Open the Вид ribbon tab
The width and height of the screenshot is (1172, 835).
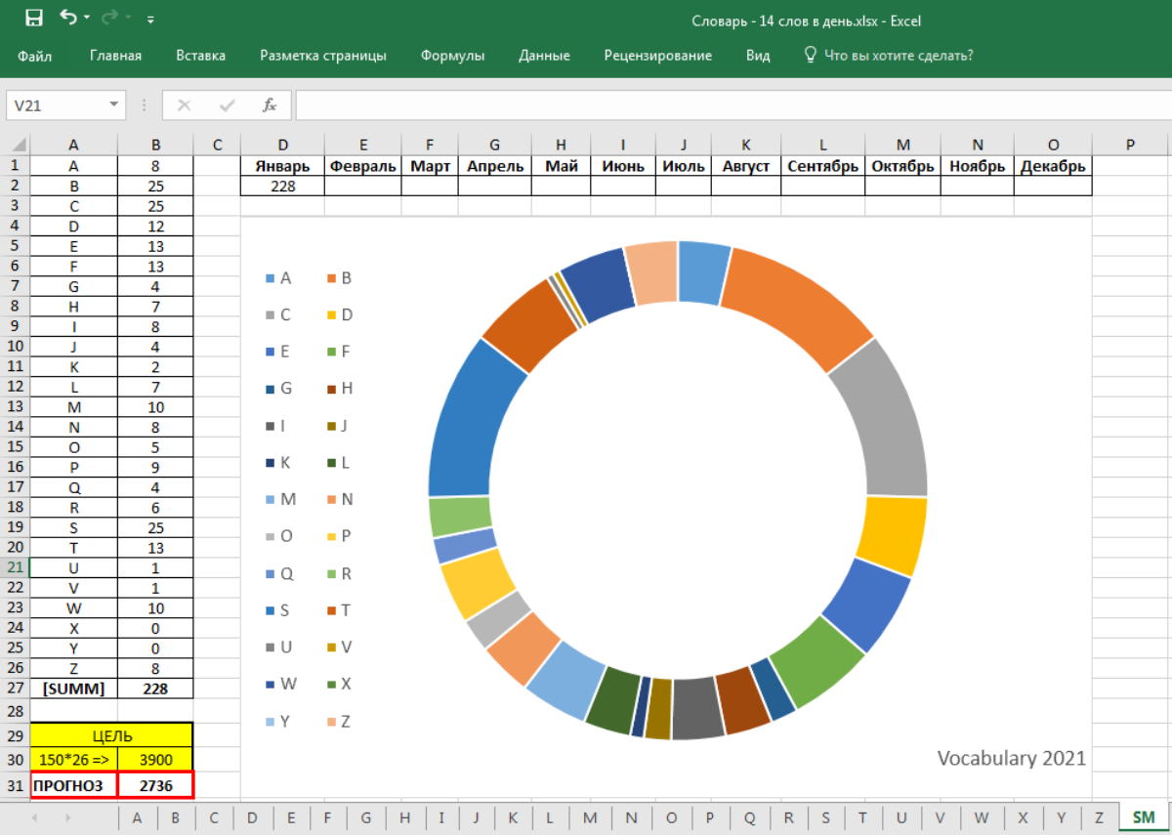tap(758, 56)
